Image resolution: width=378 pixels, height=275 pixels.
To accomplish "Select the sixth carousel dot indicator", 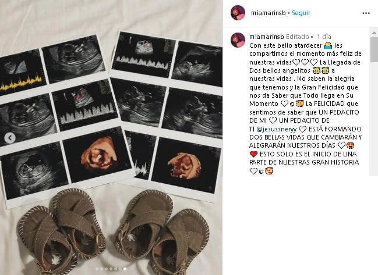I will pyautogui.click(x=120, y=269).
